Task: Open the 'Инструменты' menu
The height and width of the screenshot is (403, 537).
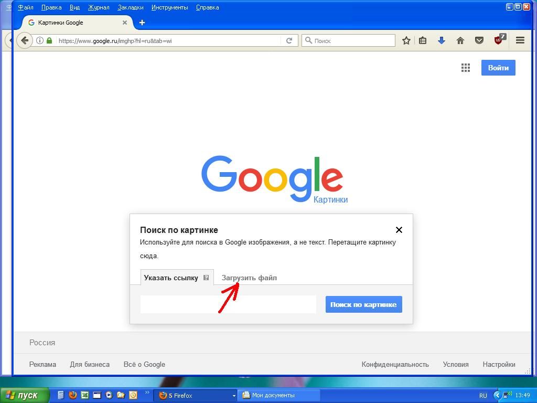Action: [169, 7]
